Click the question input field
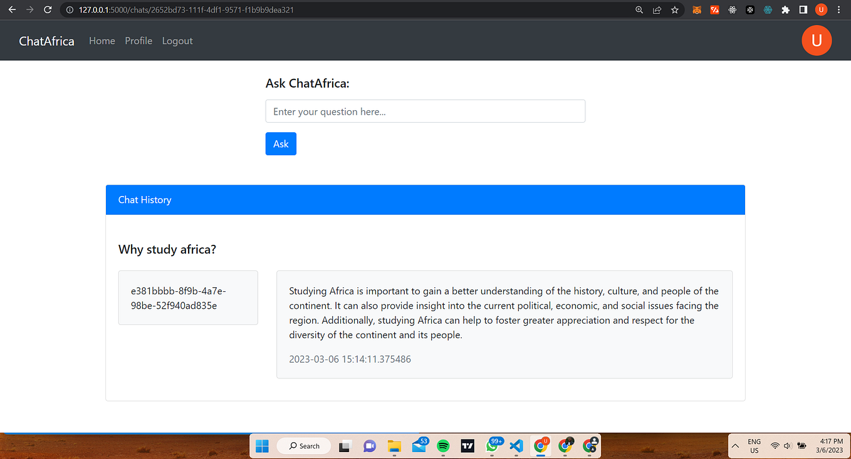Image resolution: width=851 pixels, height=459 pixels. click(x=425, y=111)
